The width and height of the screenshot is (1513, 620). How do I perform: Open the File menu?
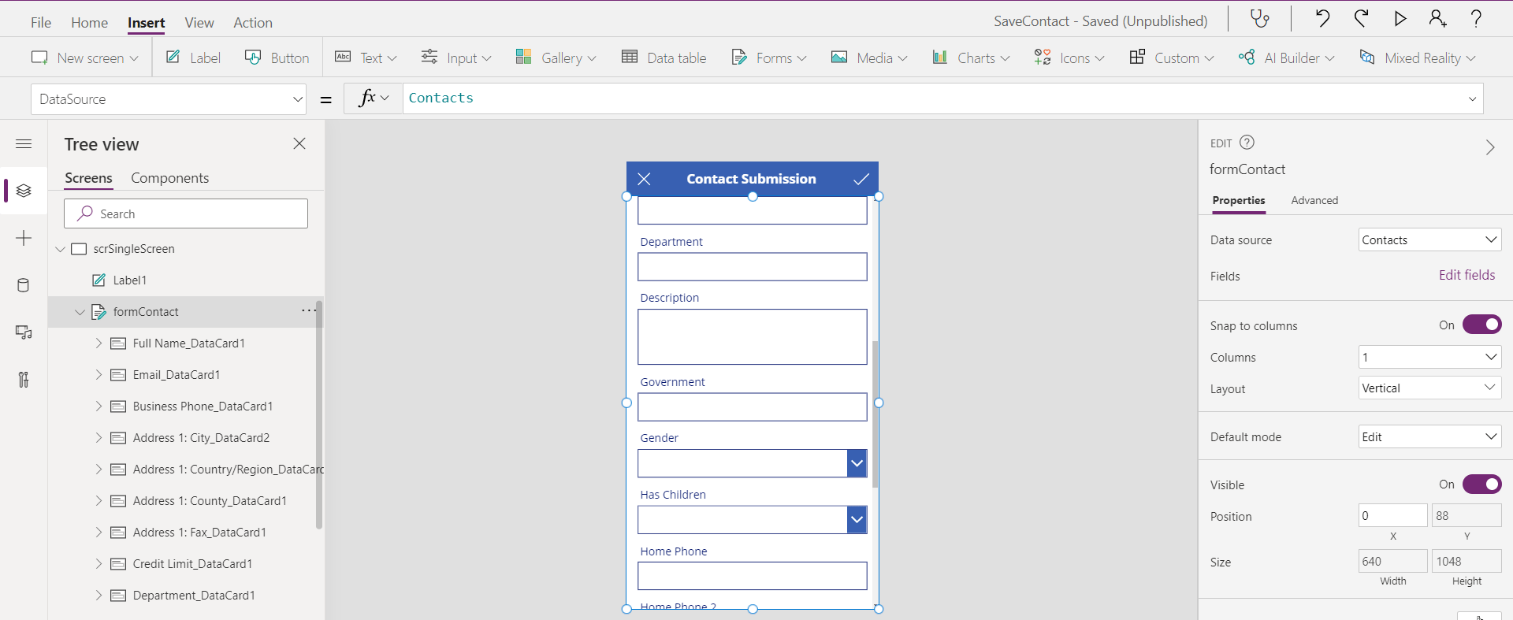point(41,23)
